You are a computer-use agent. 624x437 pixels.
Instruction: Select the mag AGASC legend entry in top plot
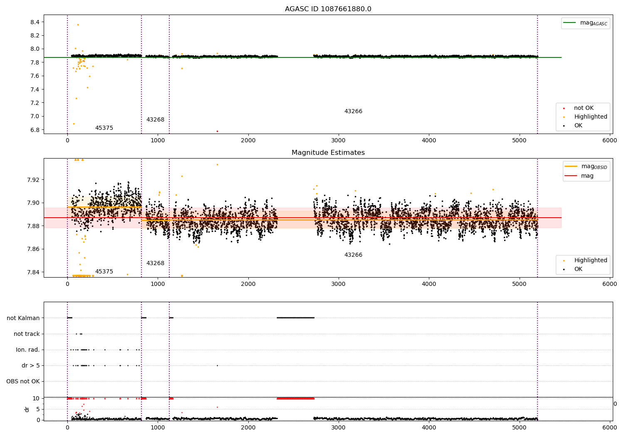click(585, 23)
